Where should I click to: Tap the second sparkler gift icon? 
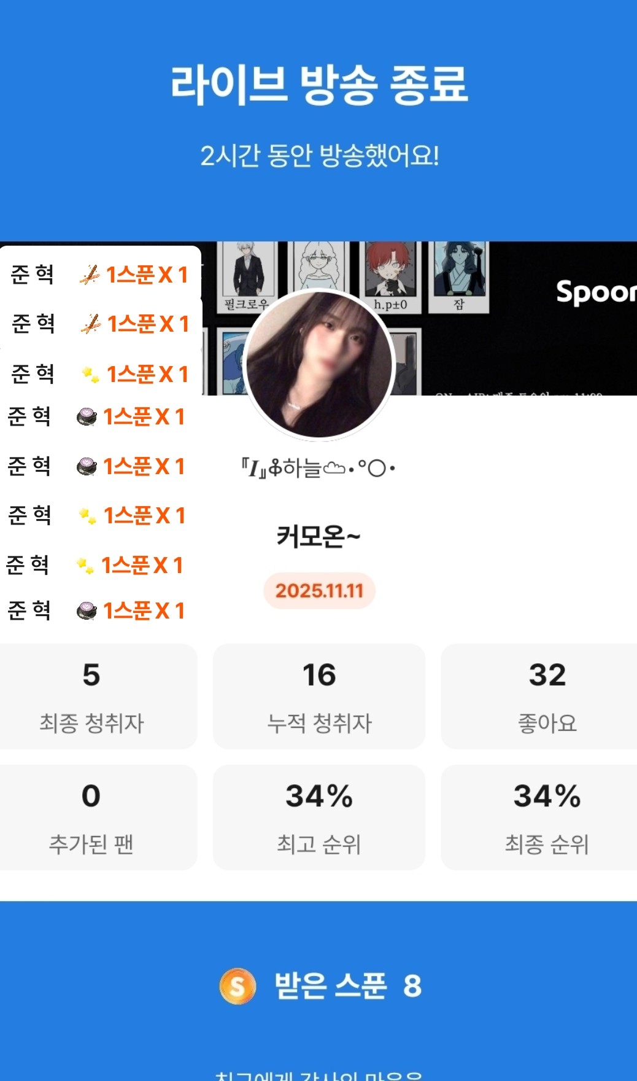(x=91, y=324)
